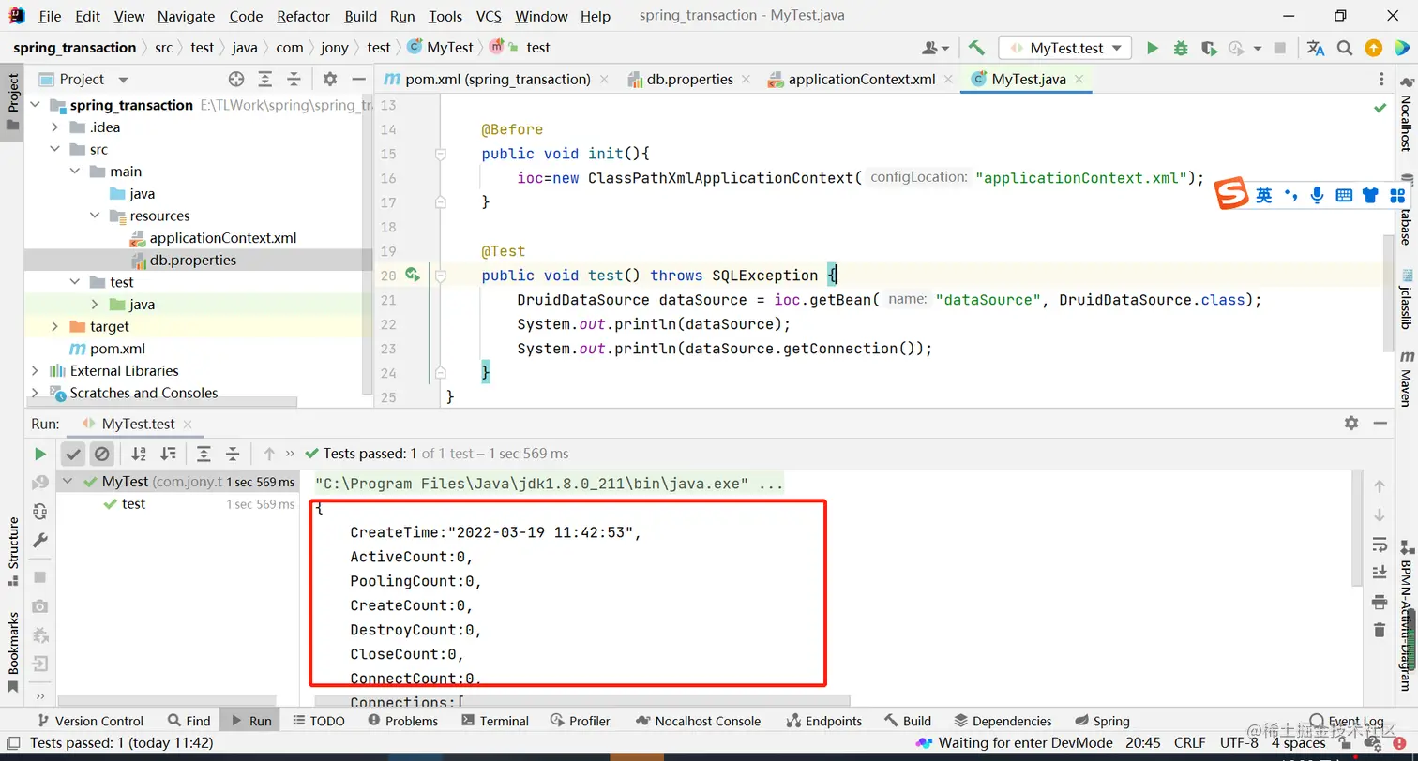Jump down the stack trace in the console
The width and height of the screenshot is (1418, 761).
[x=1379, y=515]
